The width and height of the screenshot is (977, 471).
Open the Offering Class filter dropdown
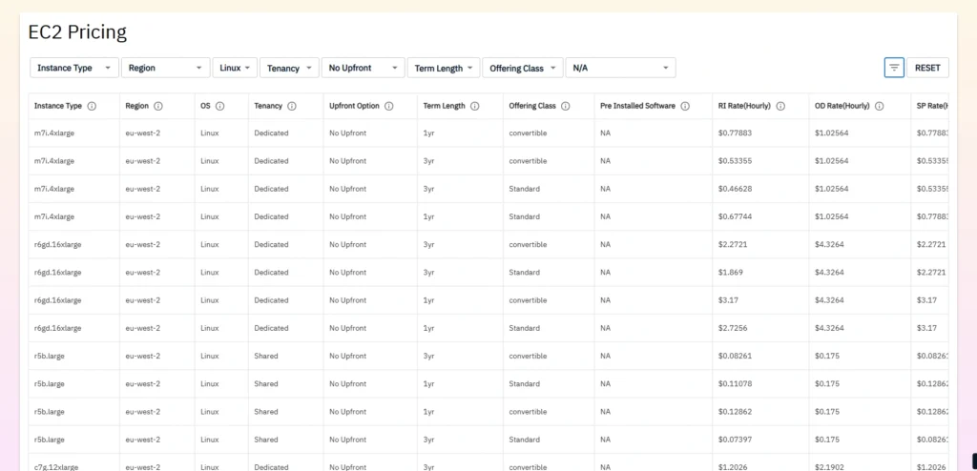[x=523, y=68]
